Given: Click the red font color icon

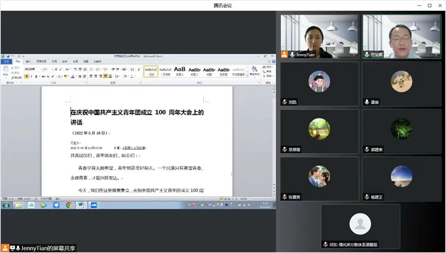Looking at the screenshot, I should [73, 76].
